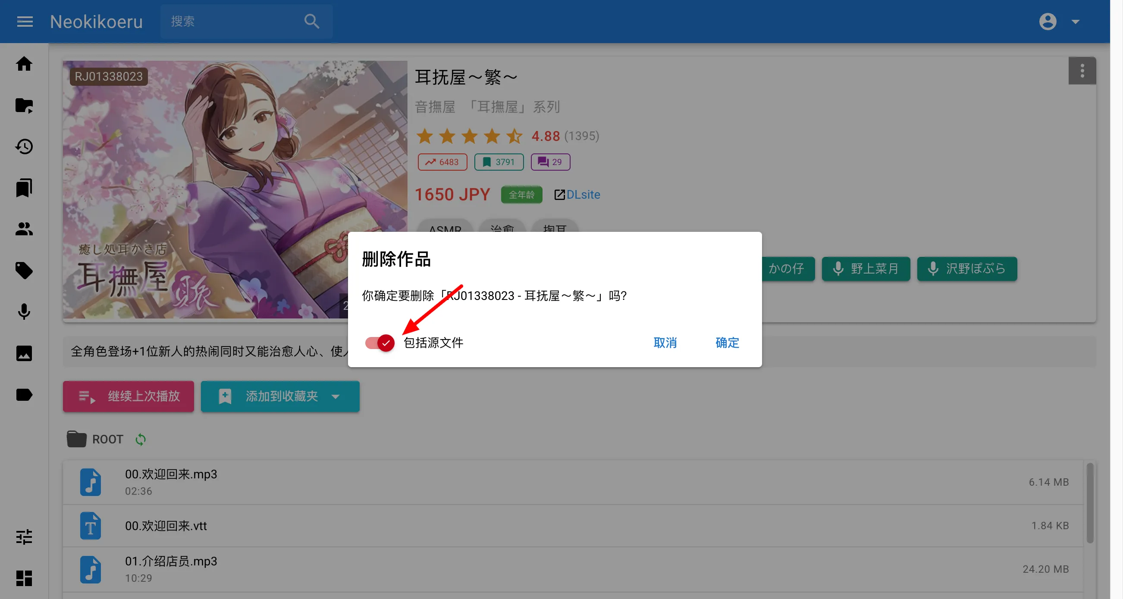Open bookmarks collection sidebar icon
Screen dimensions: 1123x599
pyautogui.click(x=24, y=188)
